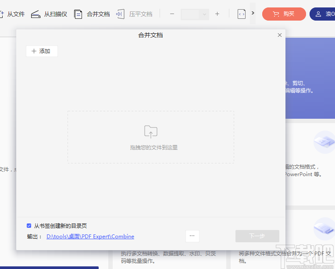Click the 压平文档 toolbar icon
The height and width of the screenshot is (269, 335).
pos(120,14)
